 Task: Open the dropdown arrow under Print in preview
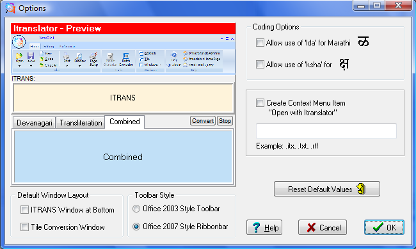coord(67,66)
